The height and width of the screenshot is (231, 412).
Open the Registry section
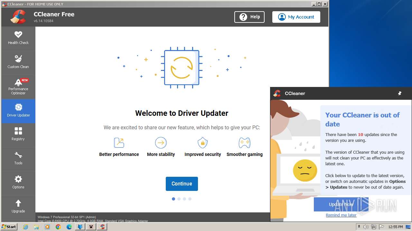18,135
